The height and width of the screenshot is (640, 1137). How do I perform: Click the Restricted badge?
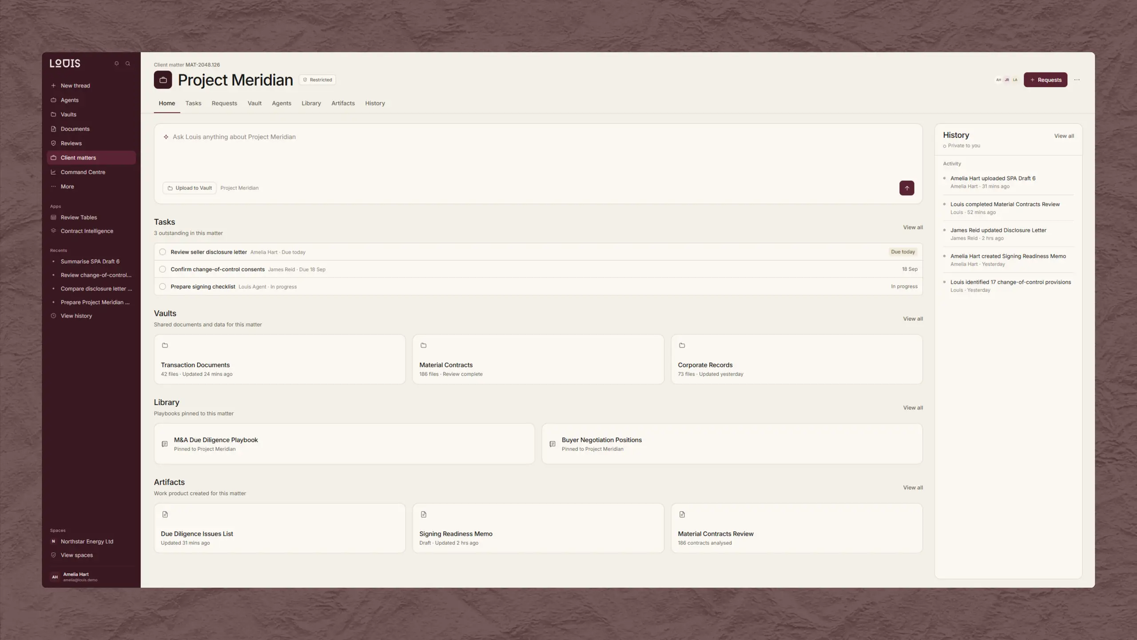(x=317, y=80)
